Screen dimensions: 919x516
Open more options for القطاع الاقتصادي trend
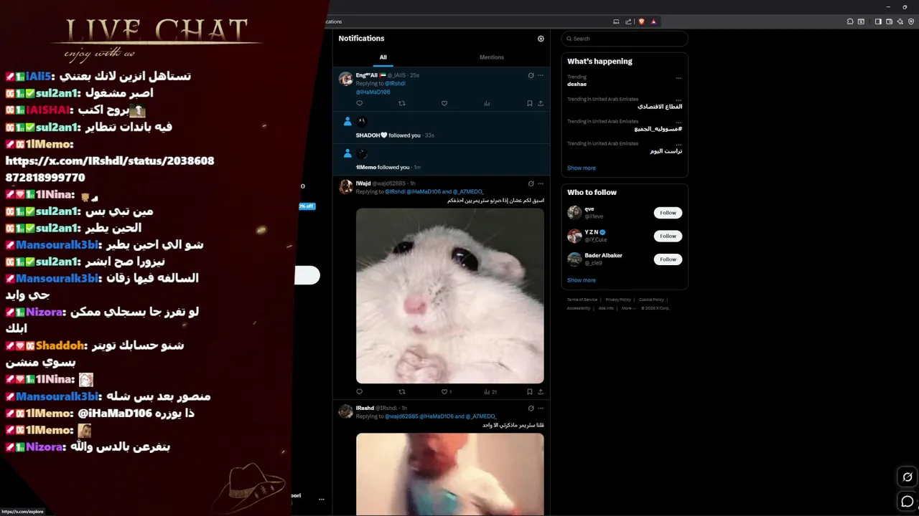[678, 100]
